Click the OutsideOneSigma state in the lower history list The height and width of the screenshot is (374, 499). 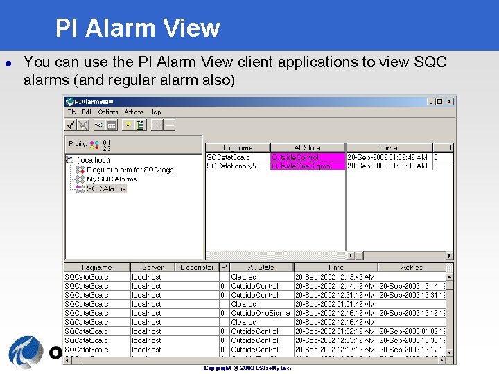pyautogui.click(x=261, y=313)
